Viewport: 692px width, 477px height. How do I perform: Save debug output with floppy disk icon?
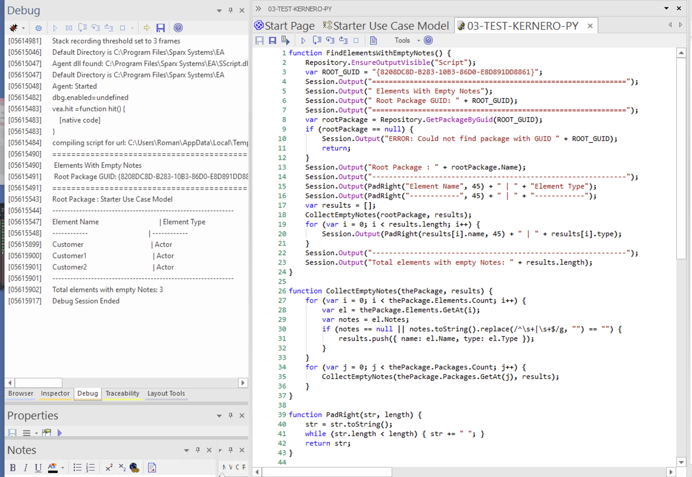tap(160, 28)
